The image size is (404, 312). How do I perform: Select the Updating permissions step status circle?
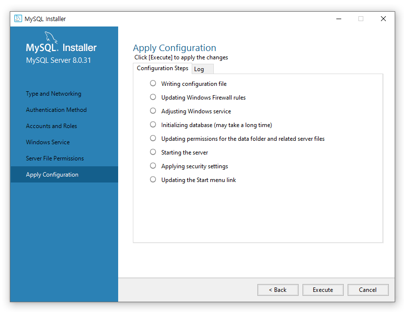click(153, 138)
